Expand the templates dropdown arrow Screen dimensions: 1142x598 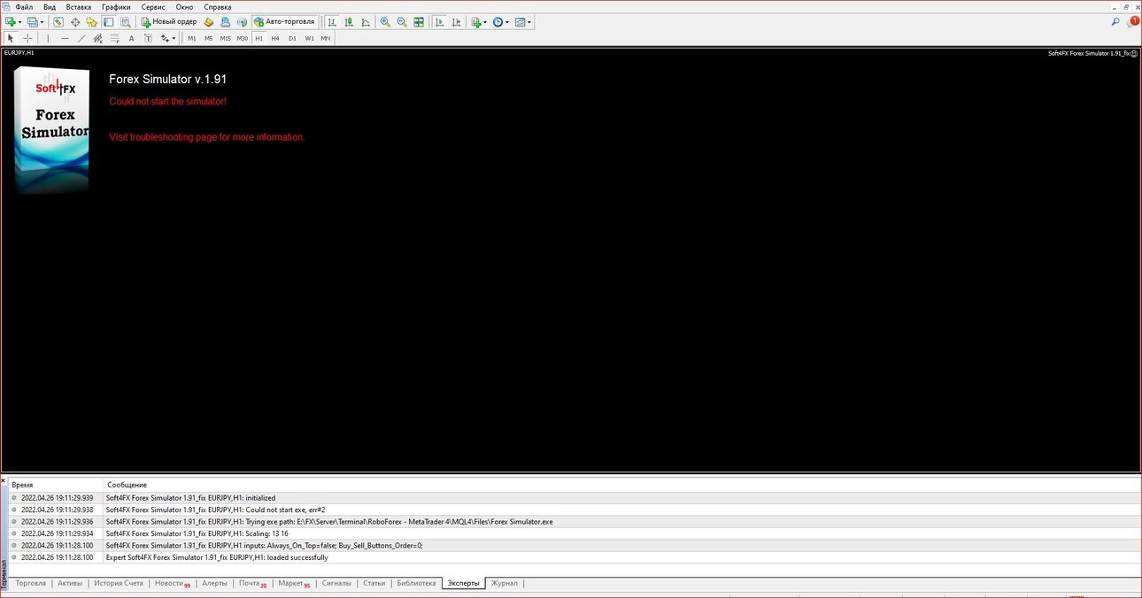[x=529, y=22]
